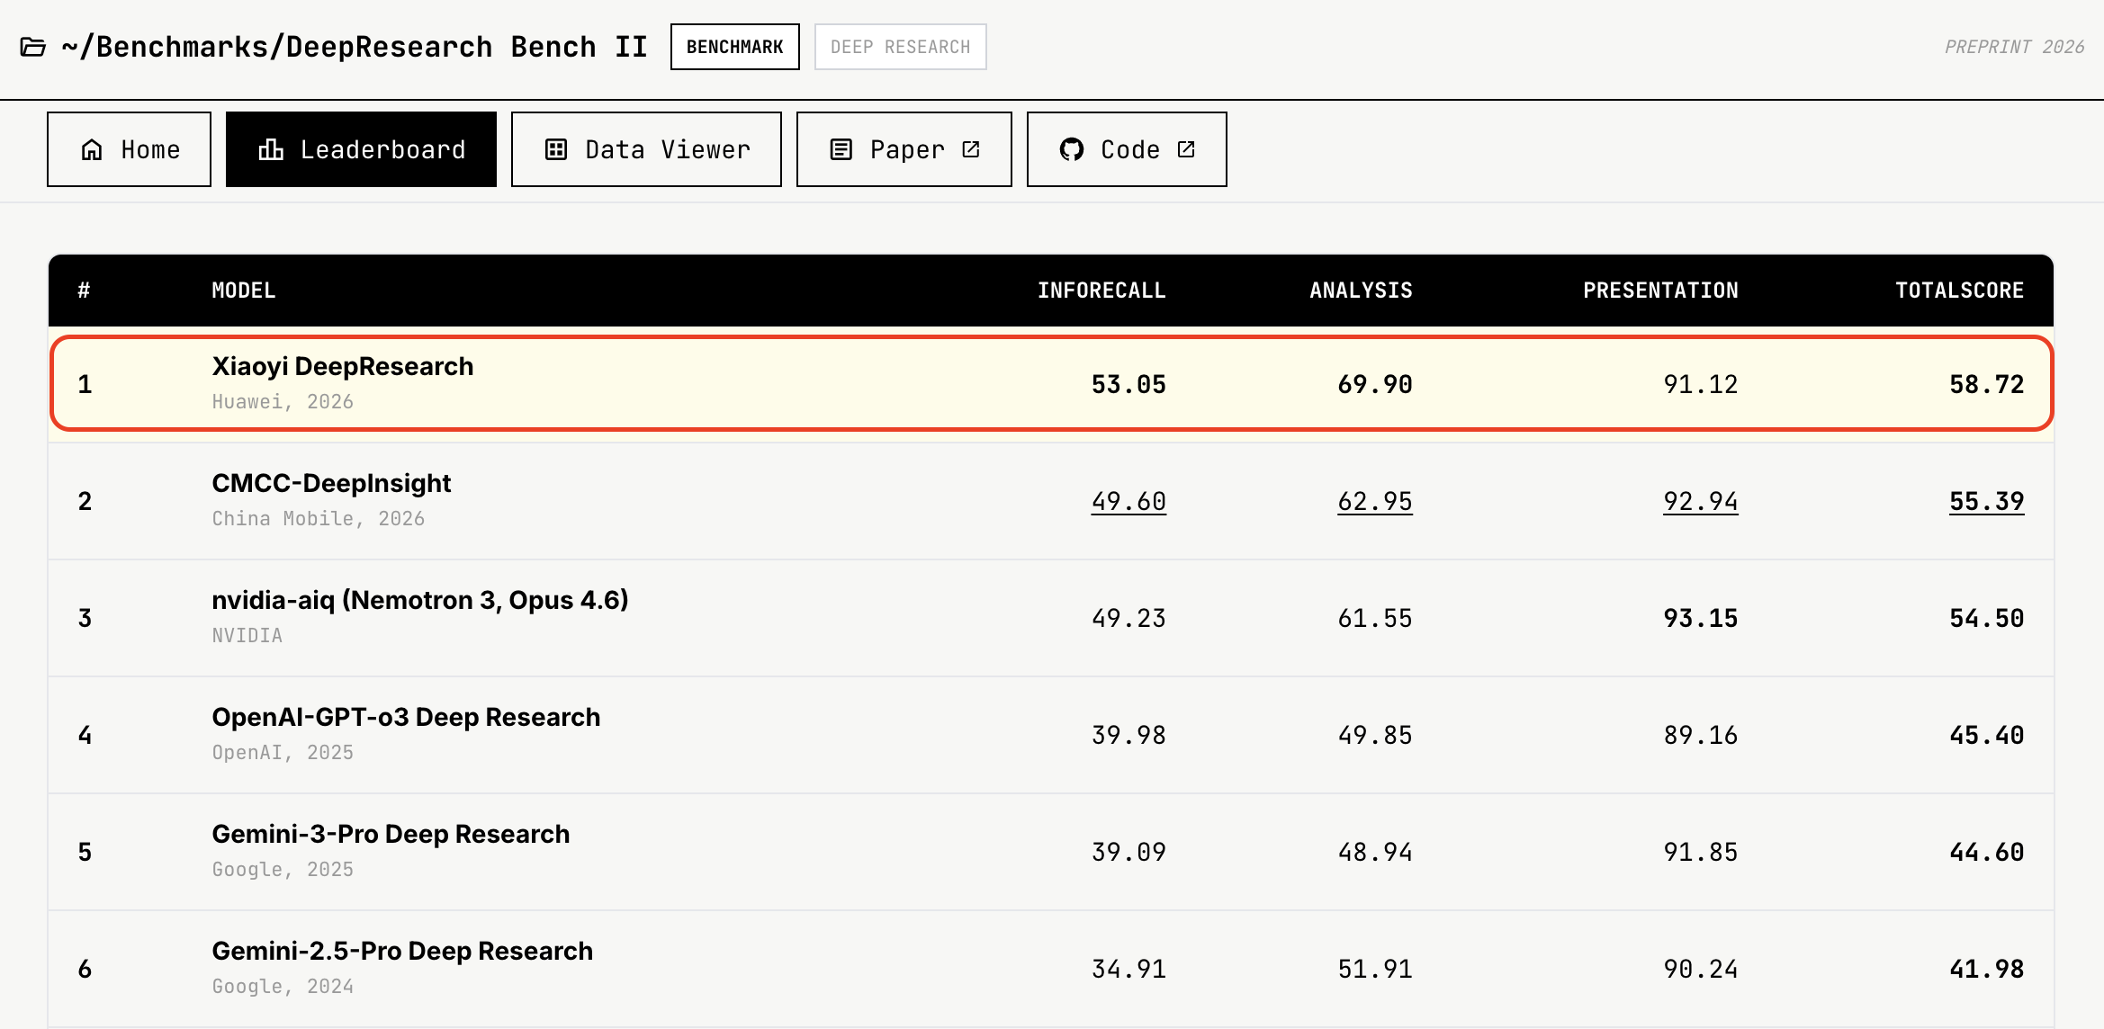2104x1029 pixels.
Task: Click the MODEL column header
Action: click(244, 291)
